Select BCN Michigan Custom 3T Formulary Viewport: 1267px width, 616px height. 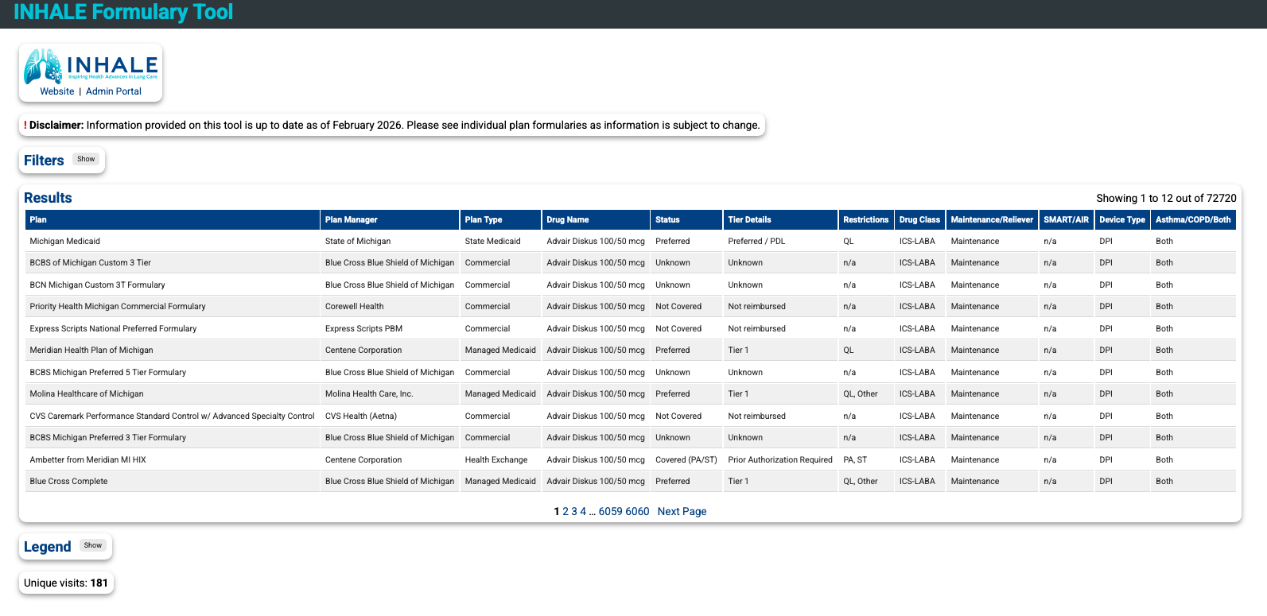point(631,285)
